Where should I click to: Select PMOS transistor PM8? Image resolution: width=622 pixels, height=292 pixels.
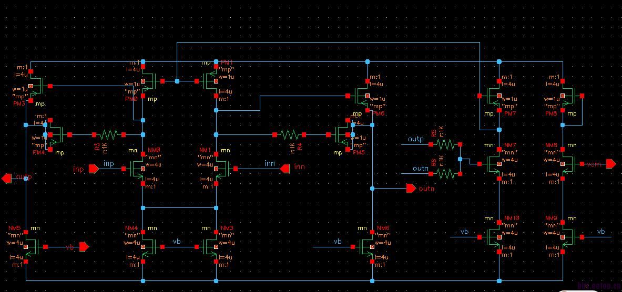click(567, 96)
